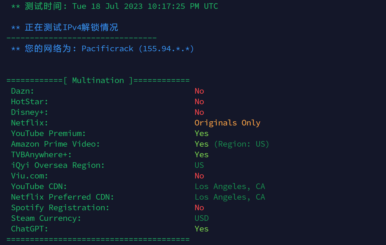
Task: Click the Netflix Preferred CDN label
Action: 62,197
